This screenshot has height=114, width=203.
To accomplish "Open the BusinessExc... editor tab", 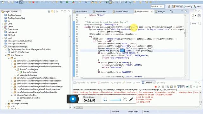I will click(101, 11).
